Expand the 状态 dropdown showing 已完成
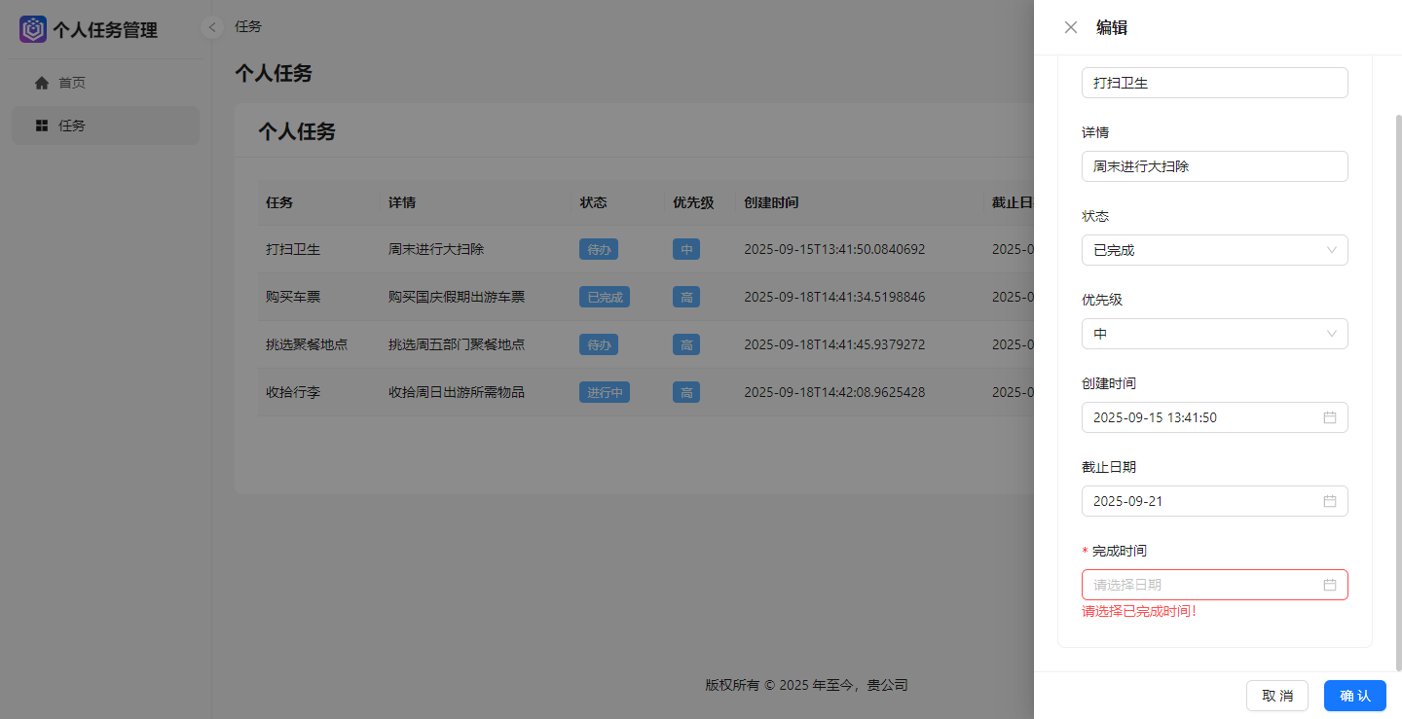The height and width of the screenshot is (719, 1402). pyautogui.click(x=1214, y=250)
